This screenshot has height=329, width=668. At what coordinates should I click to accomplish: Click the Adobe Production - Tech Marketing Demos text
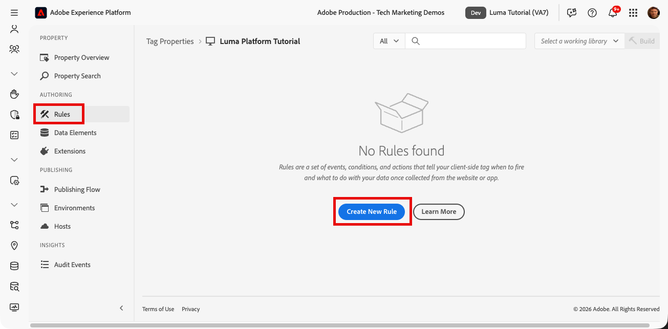pyautogui.click(x=381, y=13)
